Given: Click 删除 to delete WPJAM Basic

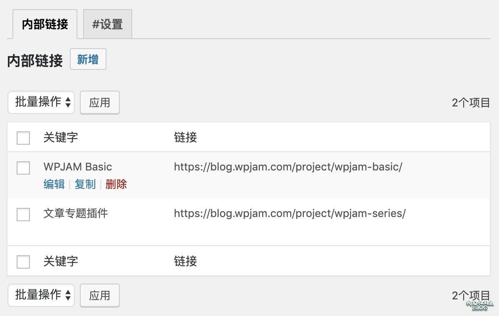Looking at the screenshot, I should 116,184.
